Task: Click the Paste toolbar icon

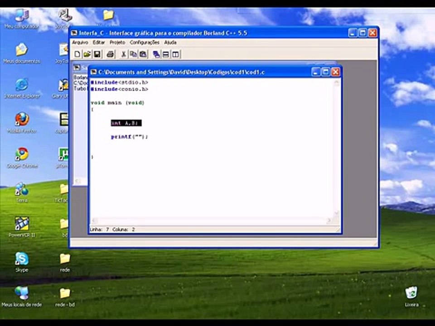Action: (x=143, y=54)
